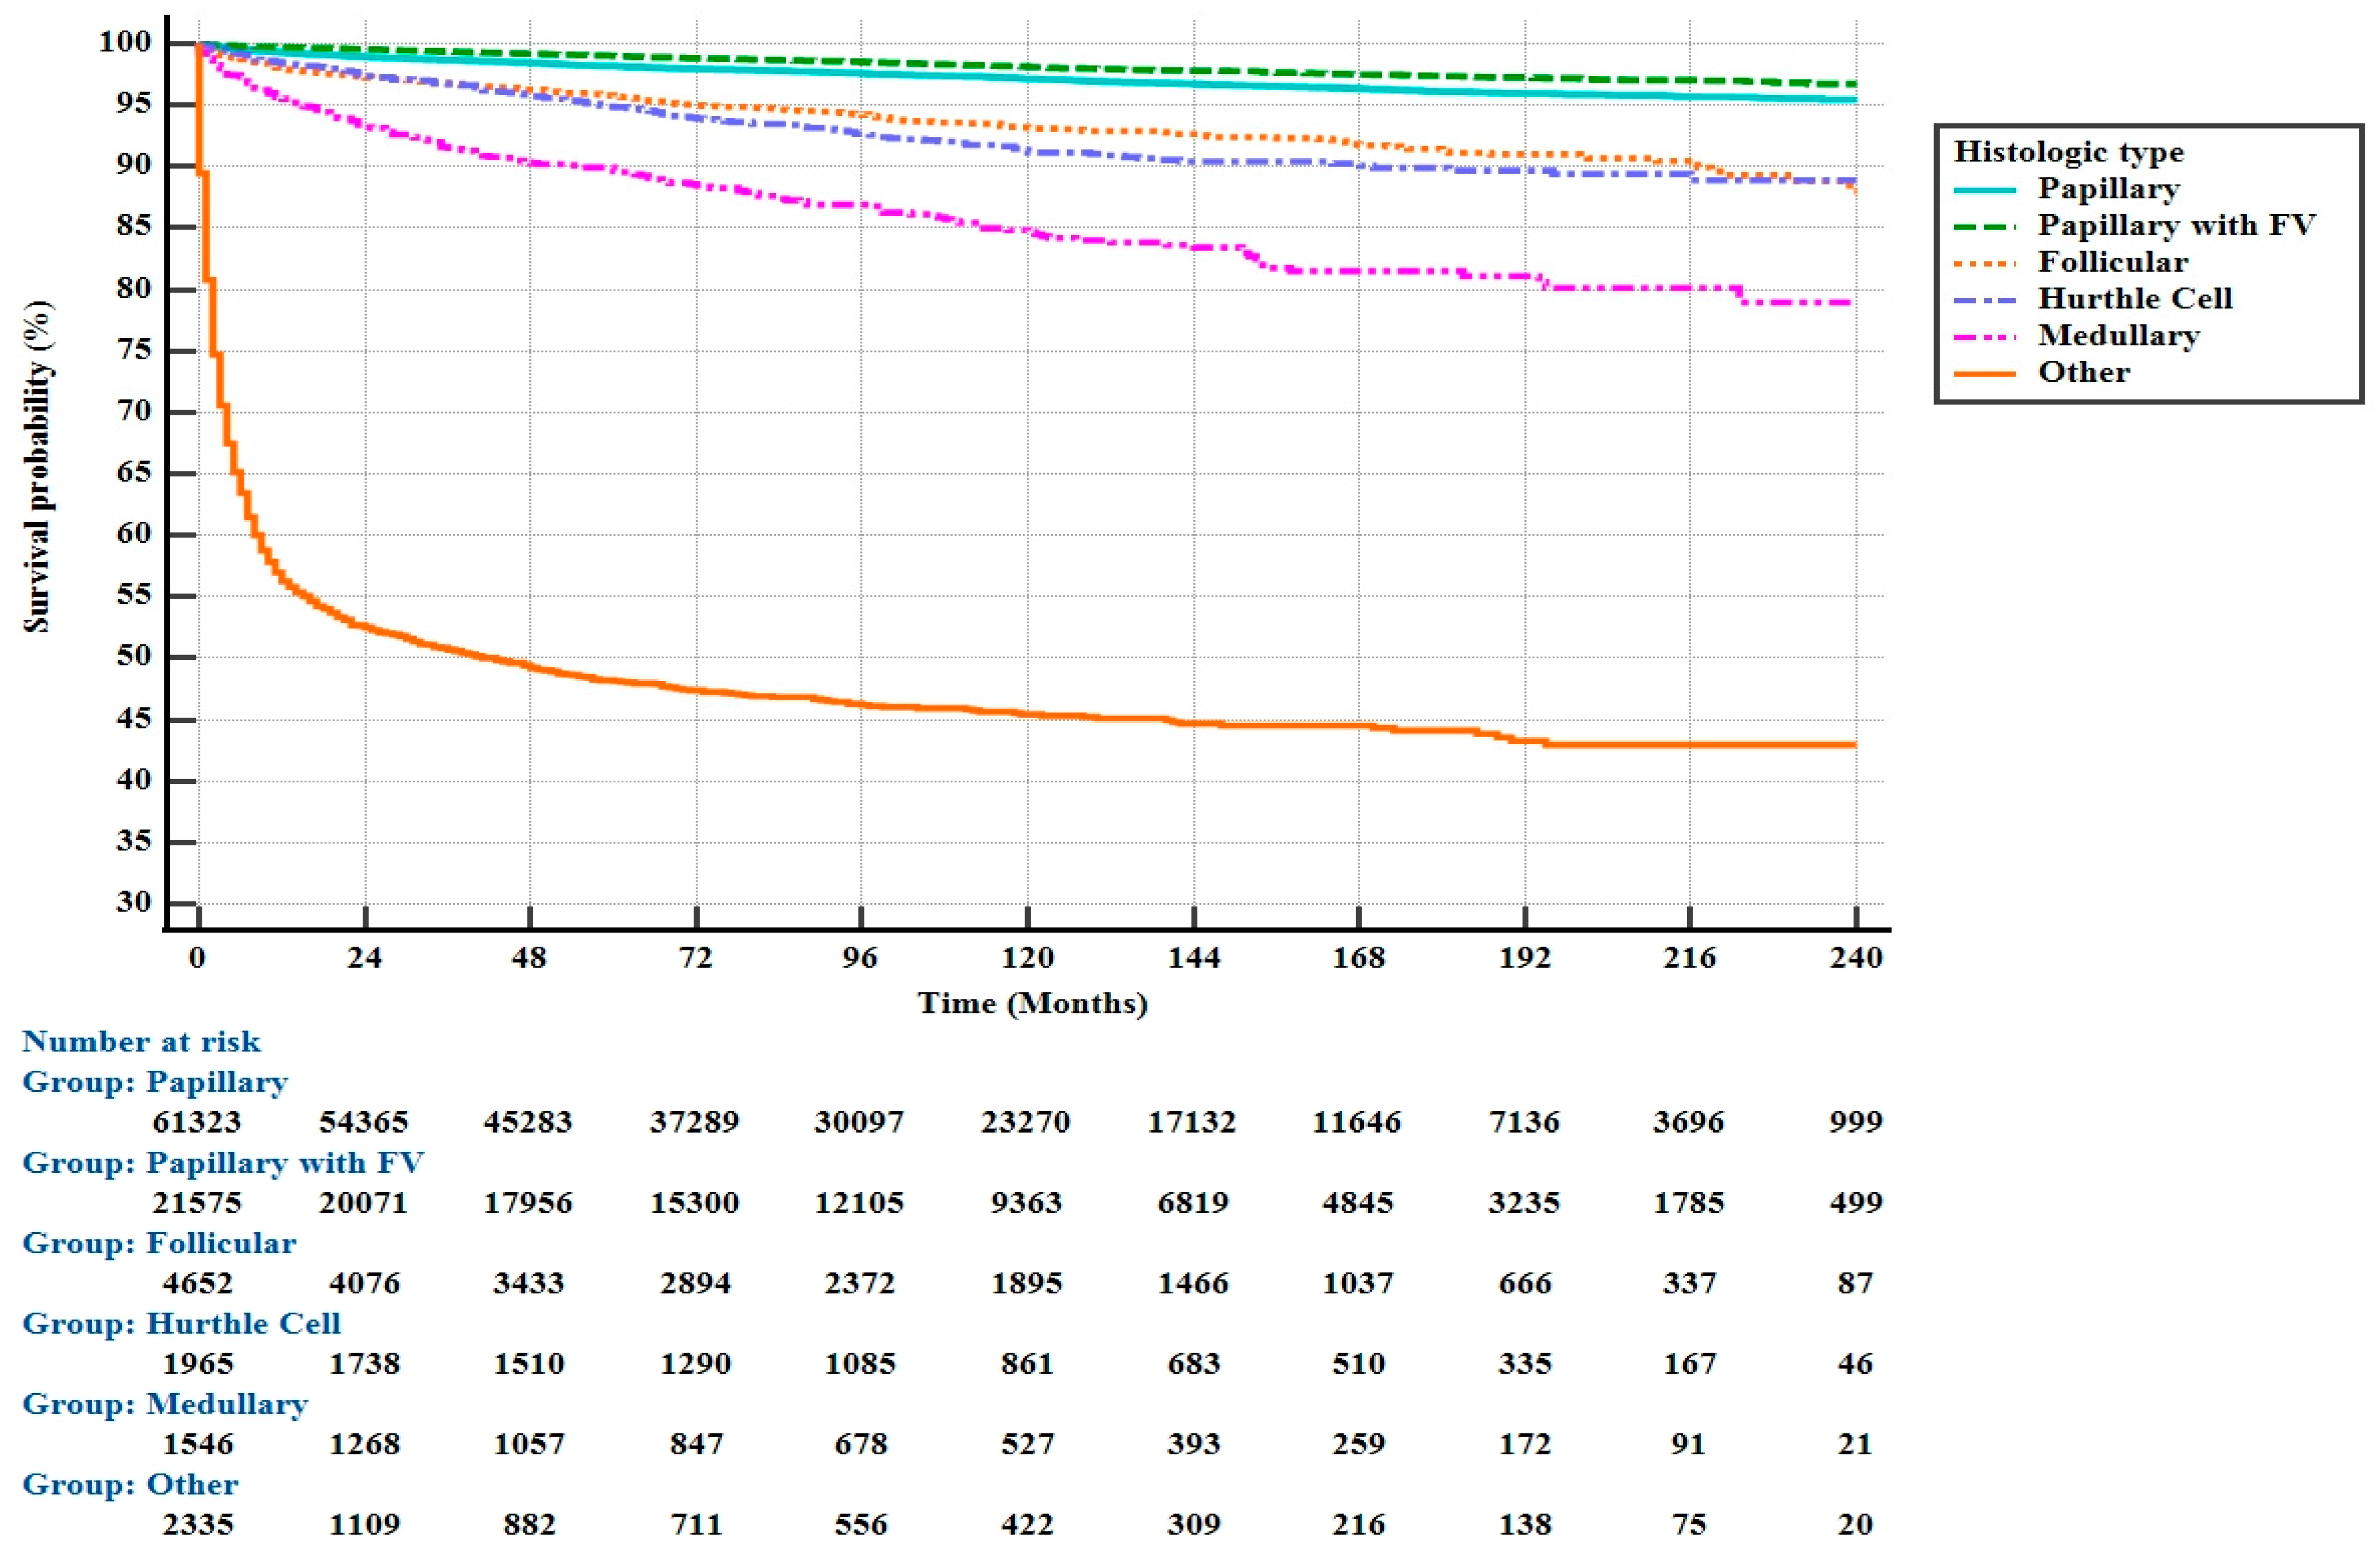Click the Medullary legend swatch
This screenshot has height=1558, width=2380.
(x=1984, y=336)
